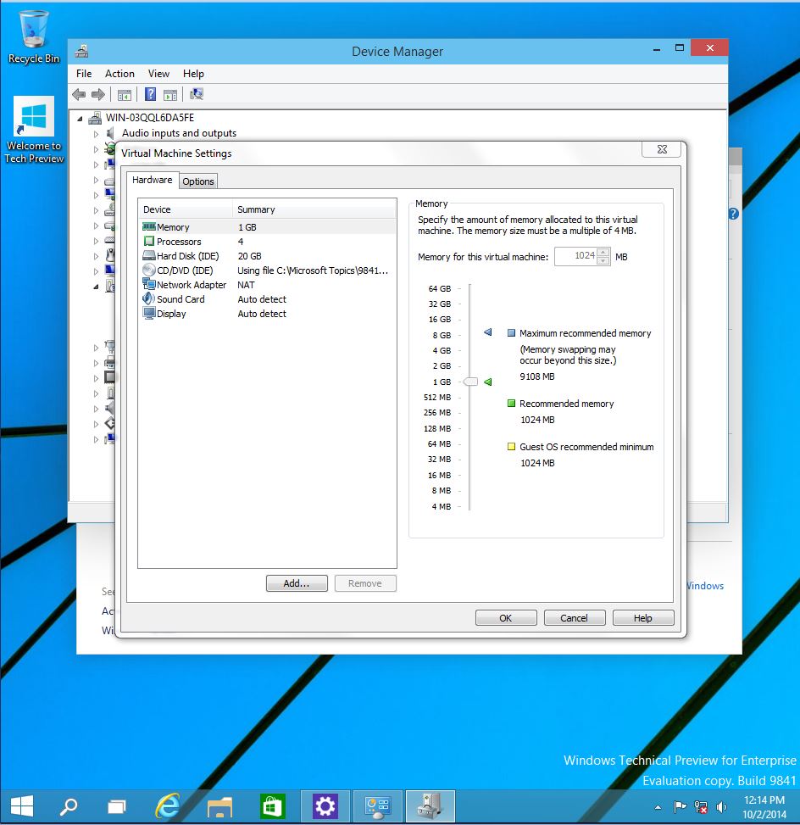Click the Network Adapter device icon
Screen dimensions: 800x825
[149, 284]
